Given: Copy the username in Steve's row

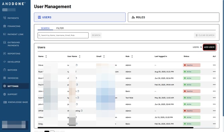Looking at the screenshot, I should pyautogui.click(x=77, y=65).
